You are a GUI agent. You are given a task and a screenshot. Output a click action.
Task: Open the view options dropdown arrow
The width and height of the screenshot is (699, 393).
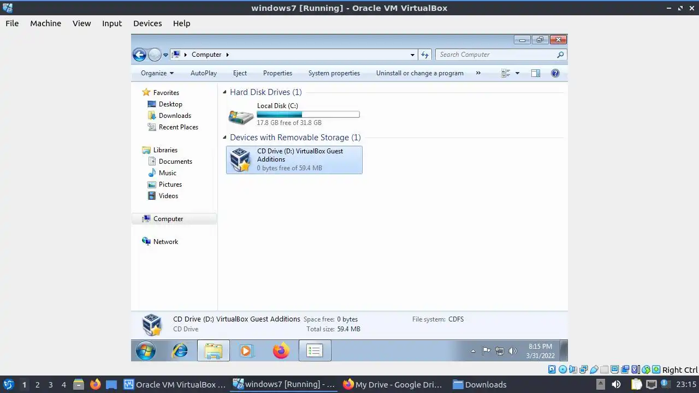coord(517,73)
